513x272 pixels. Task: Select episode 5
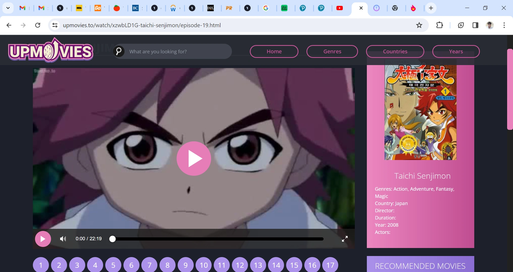pyautogui.click(x=113, y=265)
